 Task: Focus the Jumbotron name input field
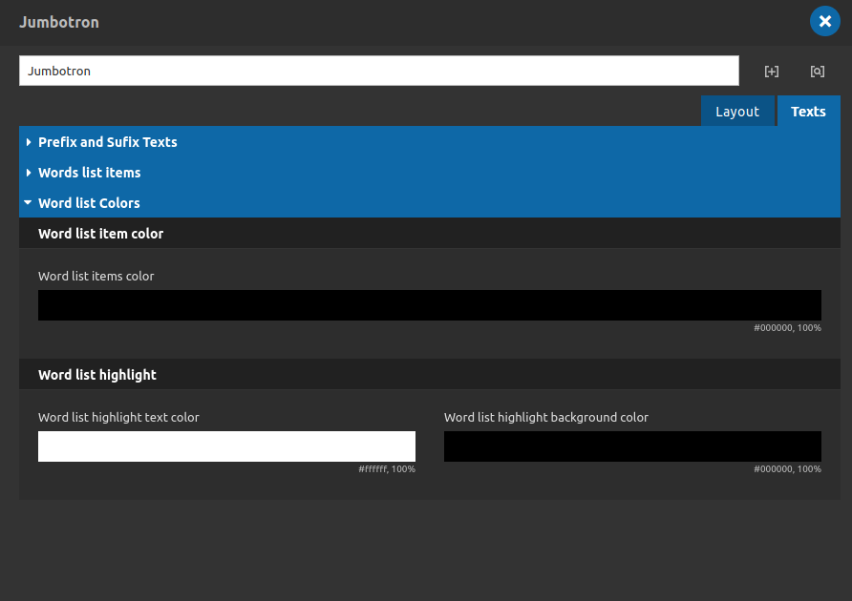[x=379, y=71]
